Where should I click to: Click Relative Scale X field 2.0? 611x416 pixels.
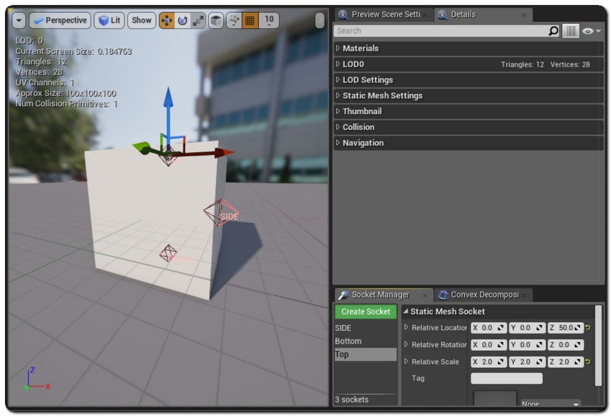pyautogui.click(x=489, y=362)
